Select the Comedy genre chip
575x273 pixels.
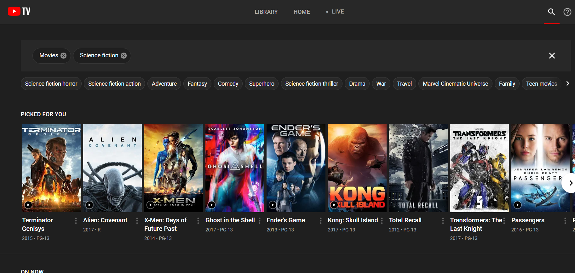point(228,83)
